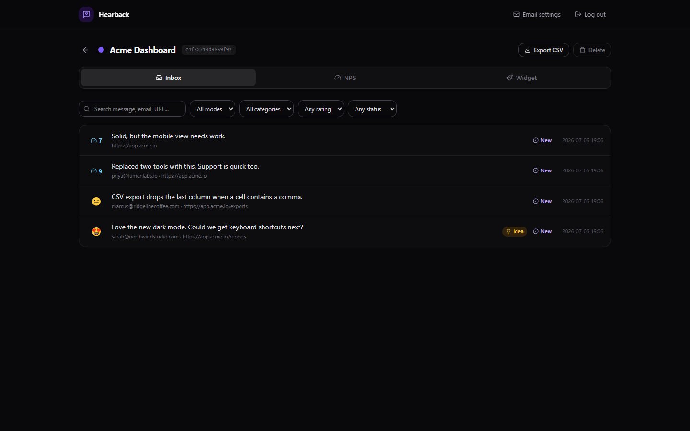Click New status on the mobile view row

tap(542, 140)
